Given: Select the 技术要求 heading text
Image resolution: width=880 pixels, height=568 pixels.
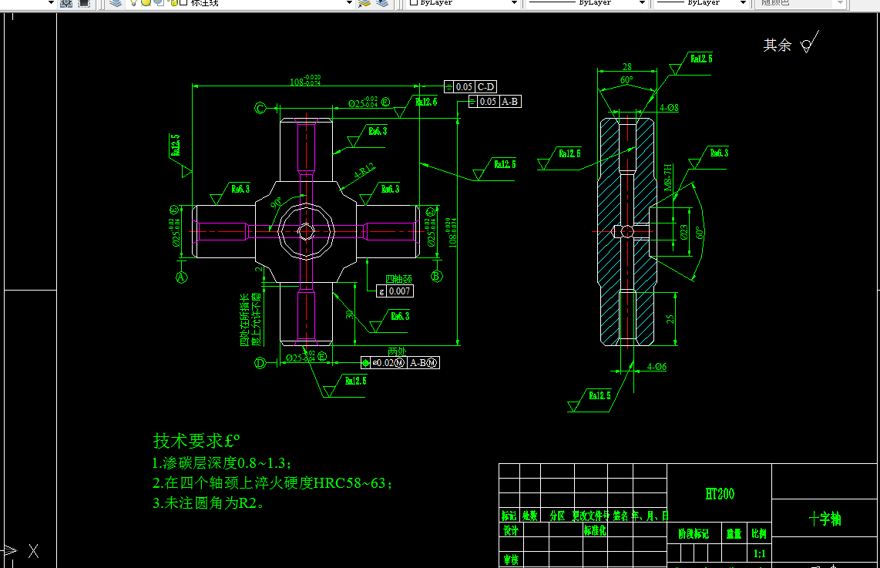Looking at the screenshot, I should tap(196, 441).
